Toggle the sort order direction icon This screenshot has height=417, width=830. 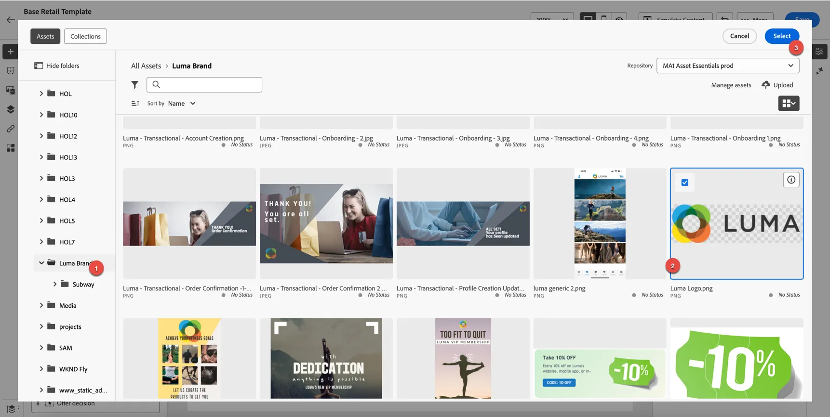point(135,104)
